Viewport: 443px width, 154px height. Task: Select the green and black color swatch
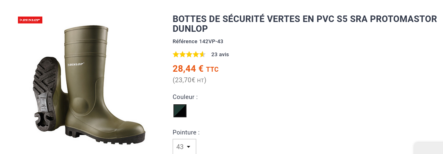180,111
